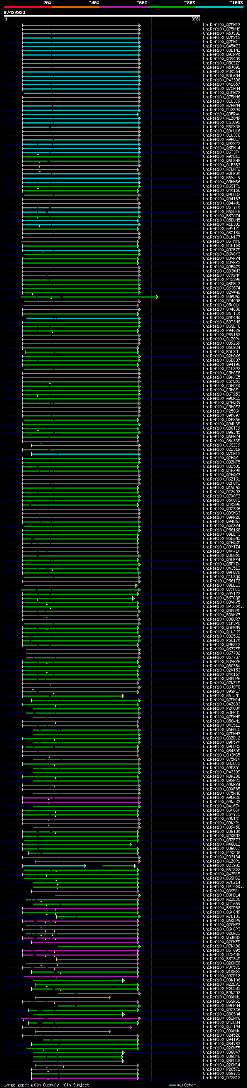Select the UniRef100_P30564 label

point(222,71)
